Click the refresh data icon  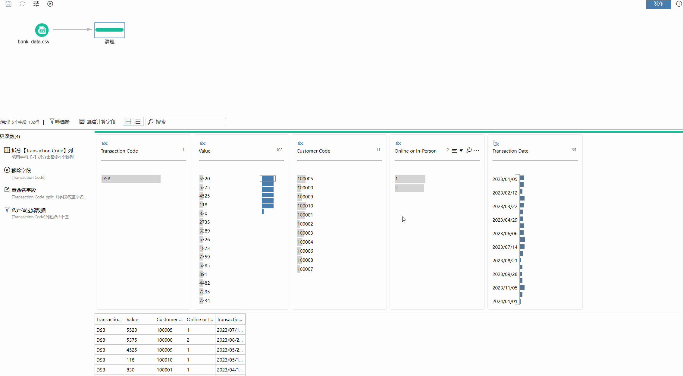point(22,4)
